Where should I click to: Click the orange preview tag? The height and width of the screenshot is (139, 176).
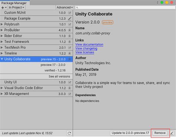tap(108, 22)
